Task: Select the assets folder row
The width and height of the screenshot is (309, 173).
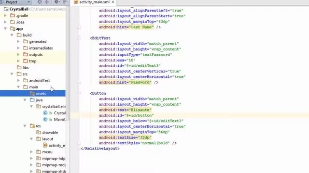Action: pyautogui.click(x=33, y=93)
